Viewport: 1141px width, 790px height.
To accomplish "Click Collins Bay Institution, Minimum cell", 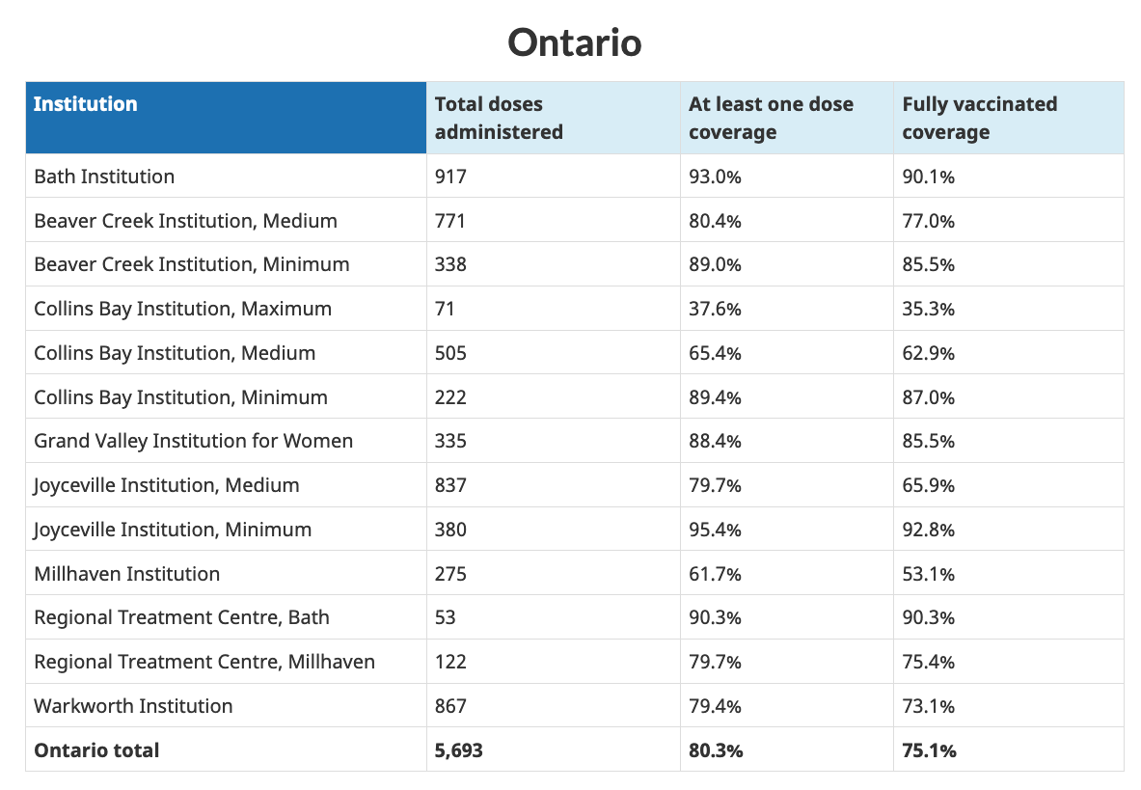I will point(180,397).
